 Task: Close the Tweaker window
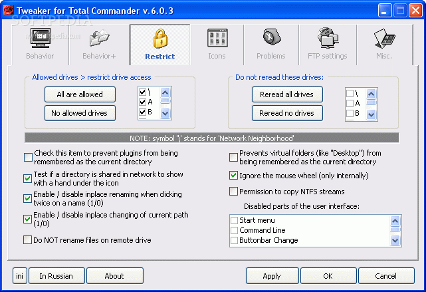coord(415,11)
